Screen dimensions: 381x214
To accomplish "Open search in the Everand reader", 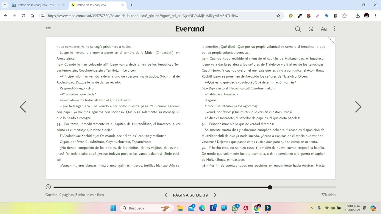I will coord(298,29).
